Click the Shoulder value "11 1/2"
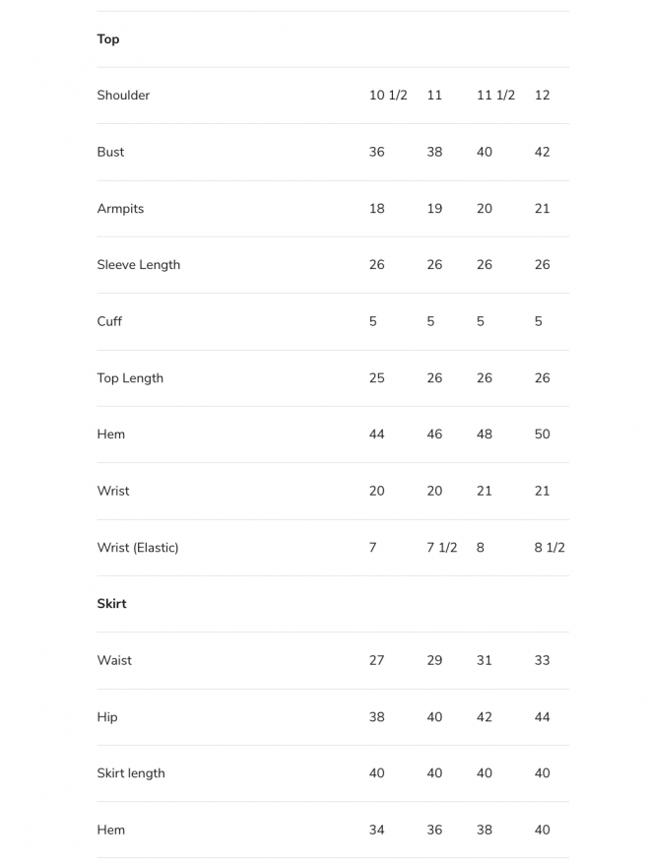Image resolution: width=650 pixels, height=867 pixels. coord(495,96)
